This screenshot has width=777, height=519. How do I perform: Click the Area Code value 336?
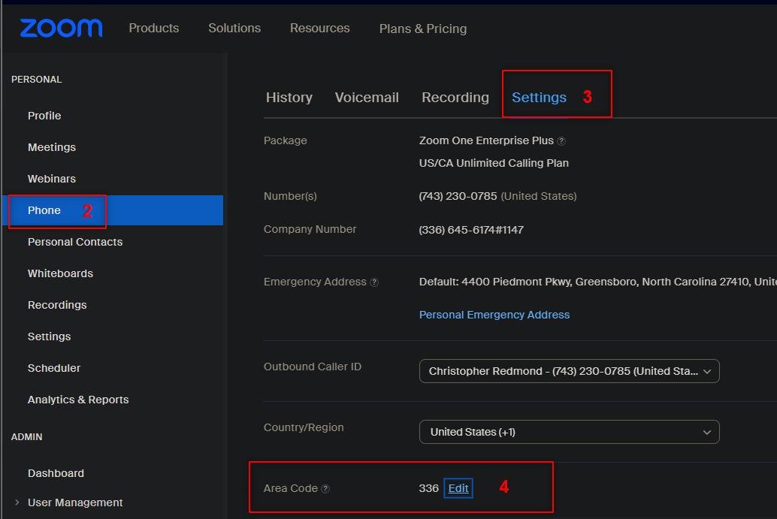[x=428, y=488]
